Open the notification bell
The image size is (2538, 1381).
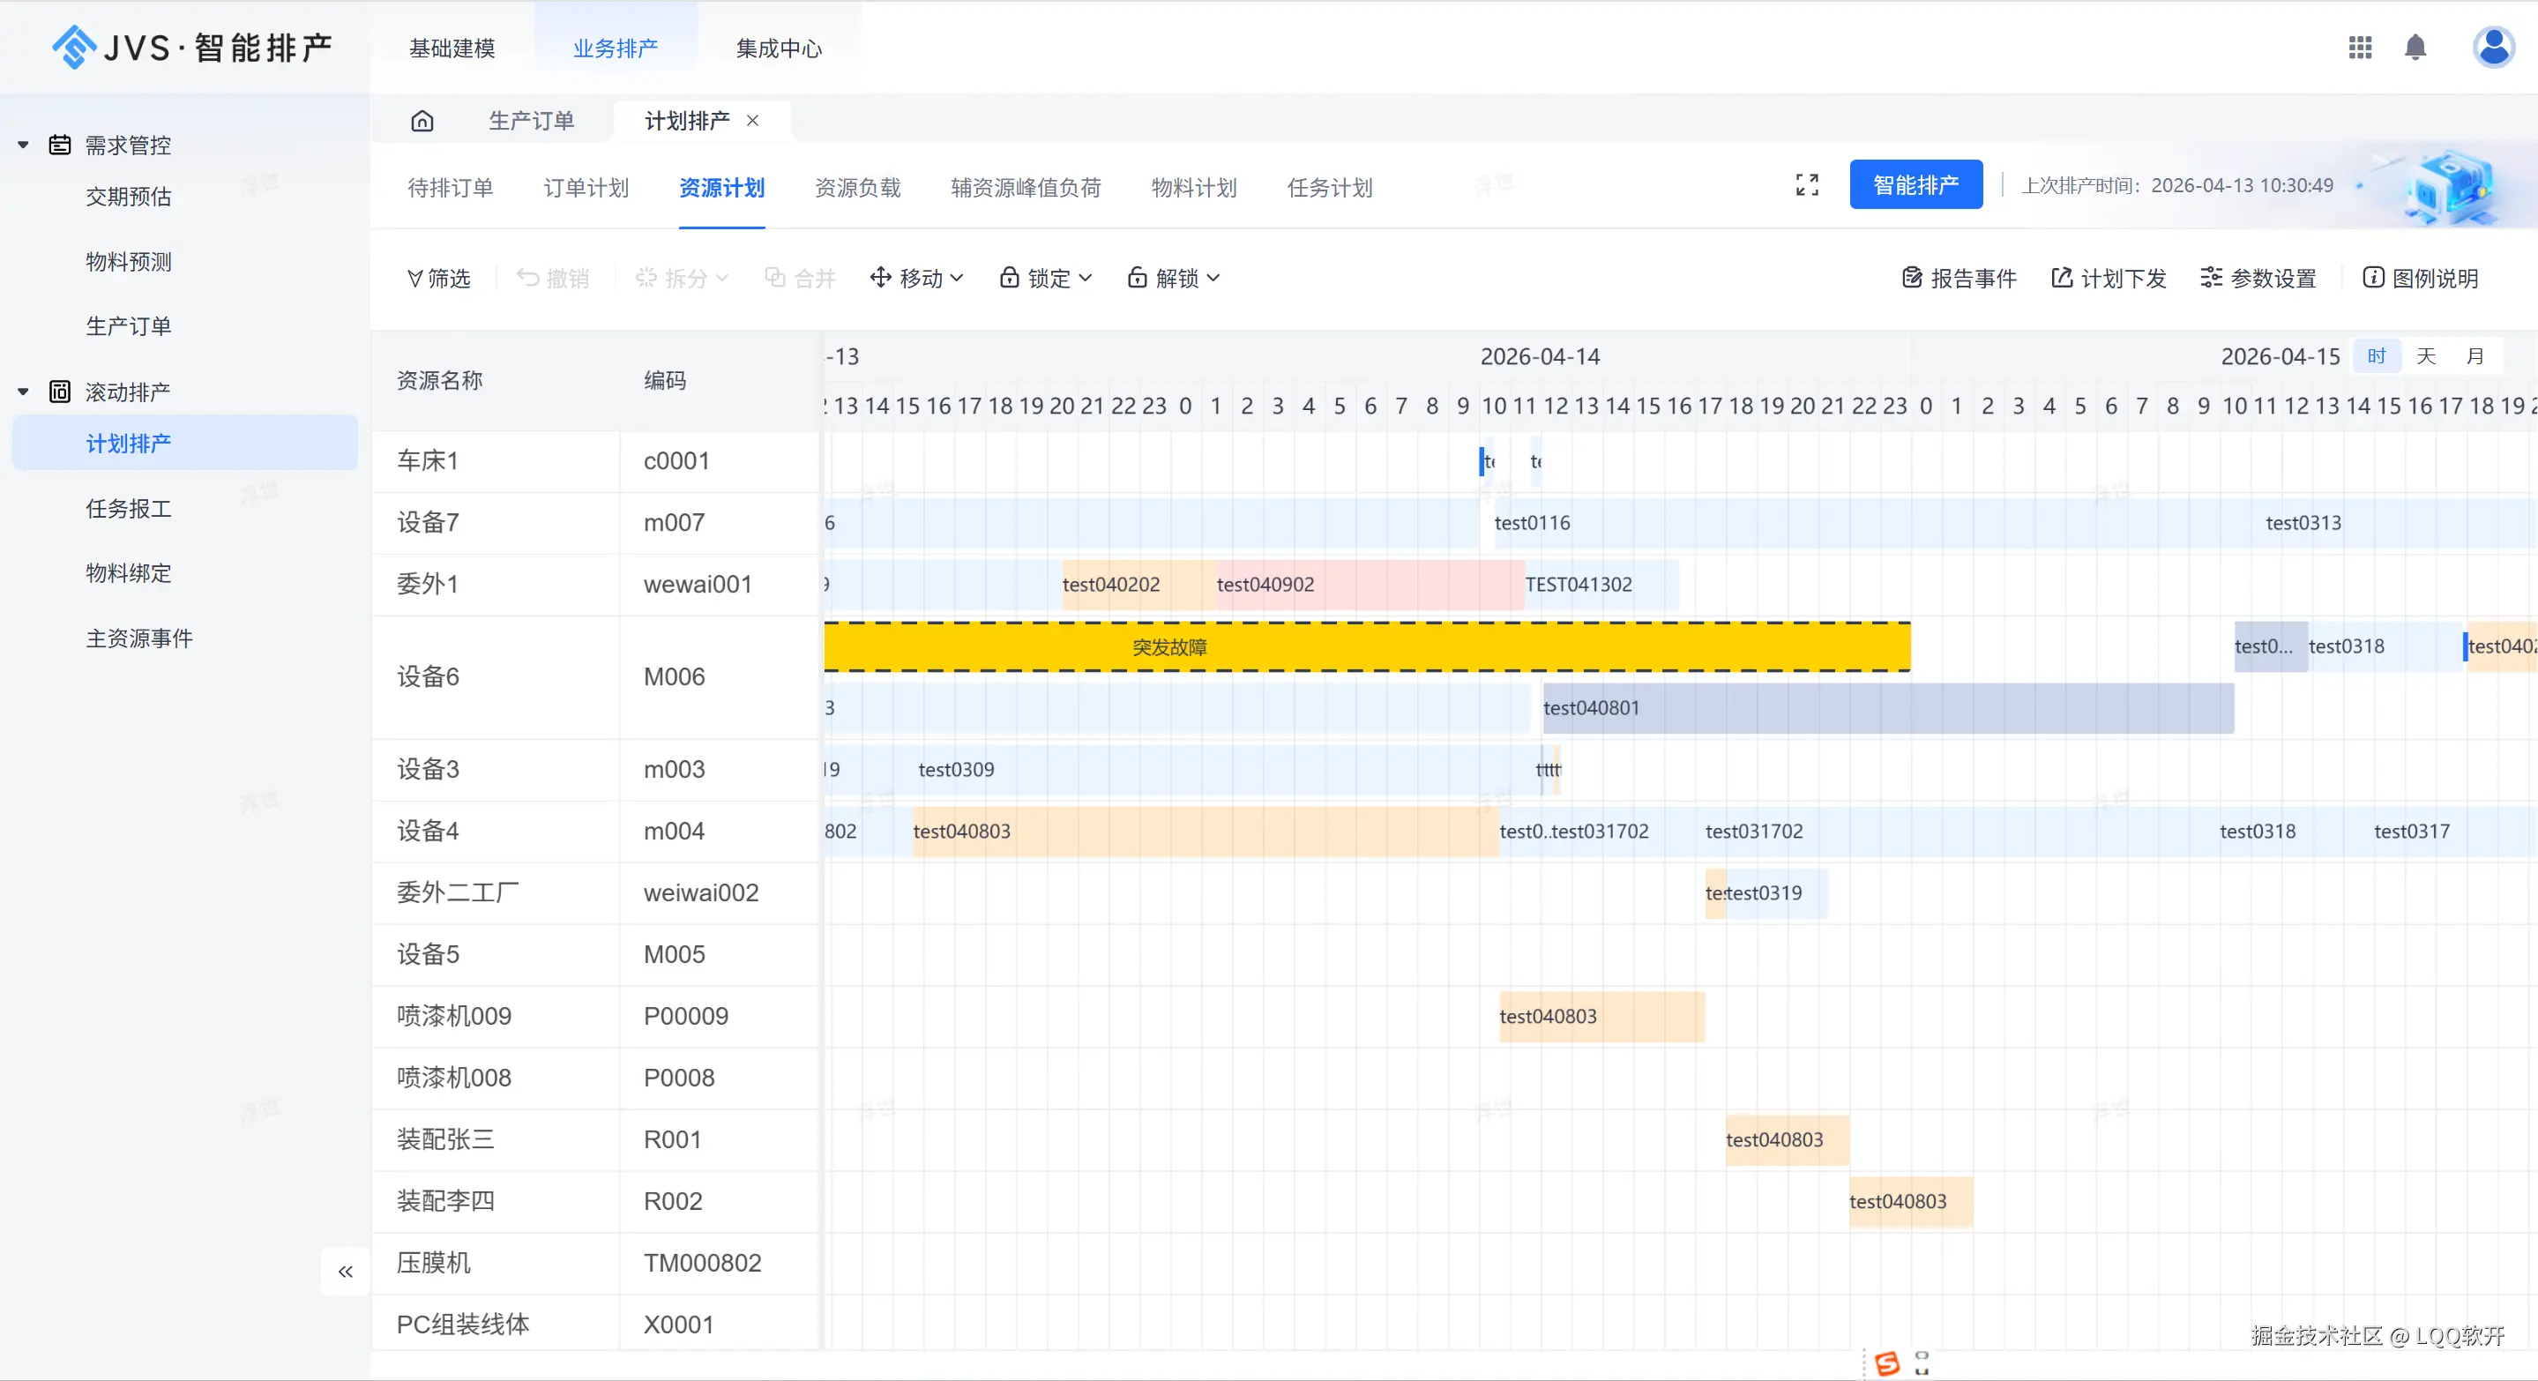2415,48
